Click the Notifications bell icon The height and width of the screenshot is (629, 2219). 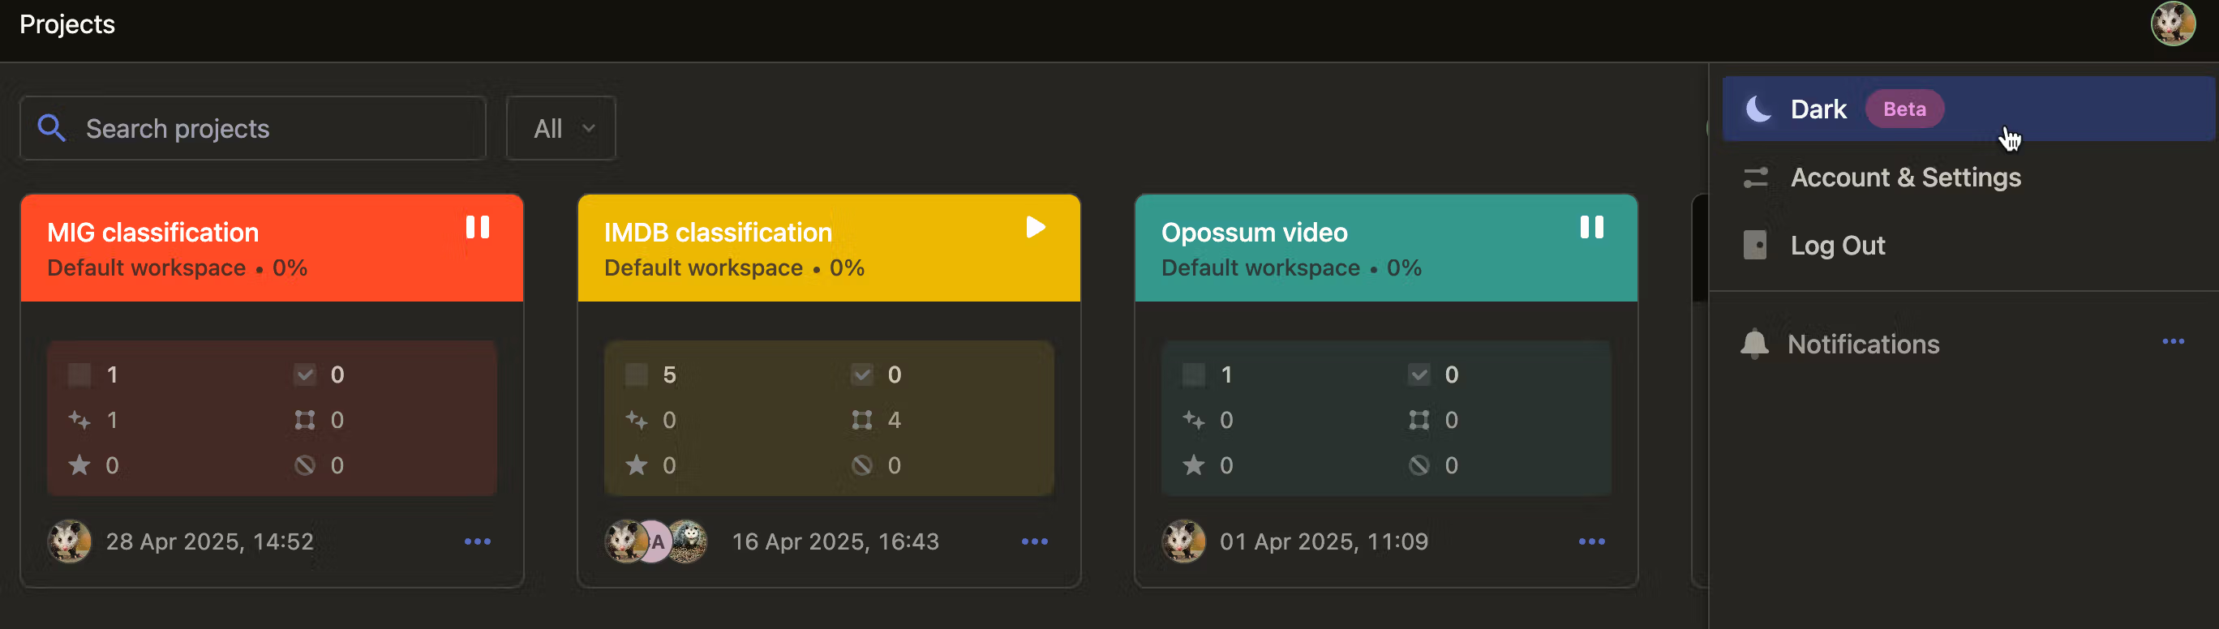(x=1756, y=344)
